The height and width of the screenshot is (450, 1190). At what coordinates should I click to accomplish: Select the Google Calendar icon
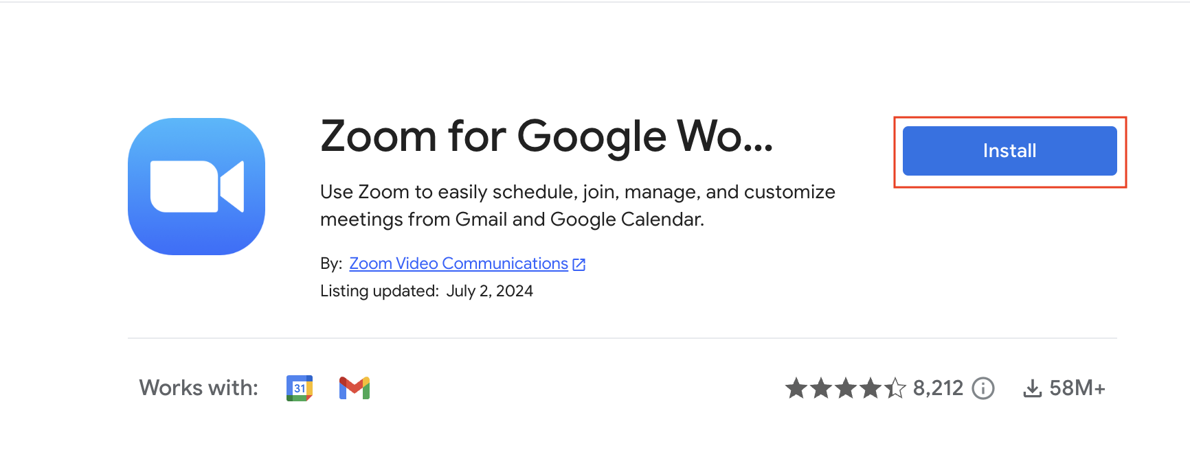(299, 388)
